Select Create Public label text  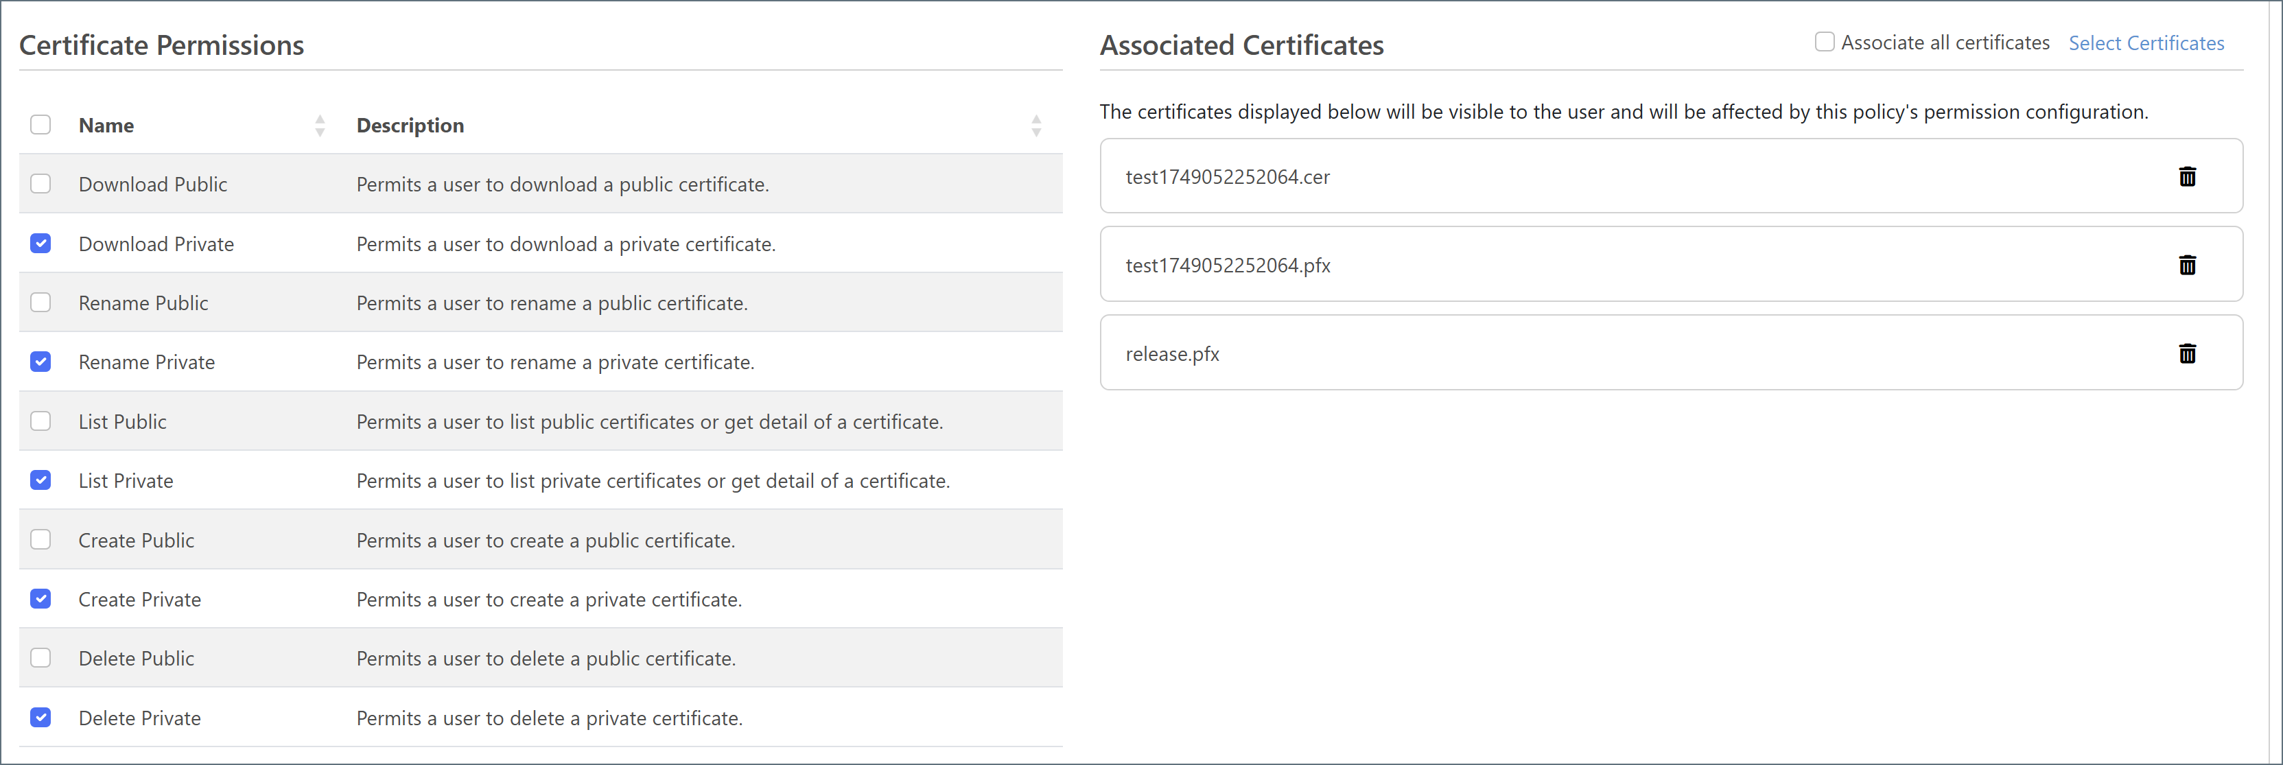[136, 540]
